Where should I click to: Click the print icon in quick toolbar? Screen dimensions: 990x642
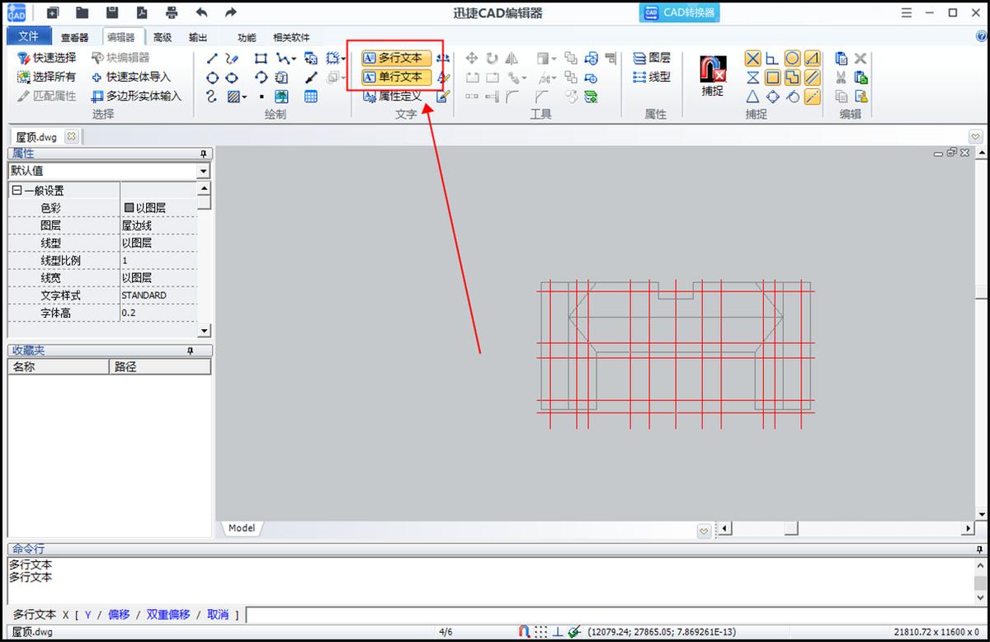point(172,12)
